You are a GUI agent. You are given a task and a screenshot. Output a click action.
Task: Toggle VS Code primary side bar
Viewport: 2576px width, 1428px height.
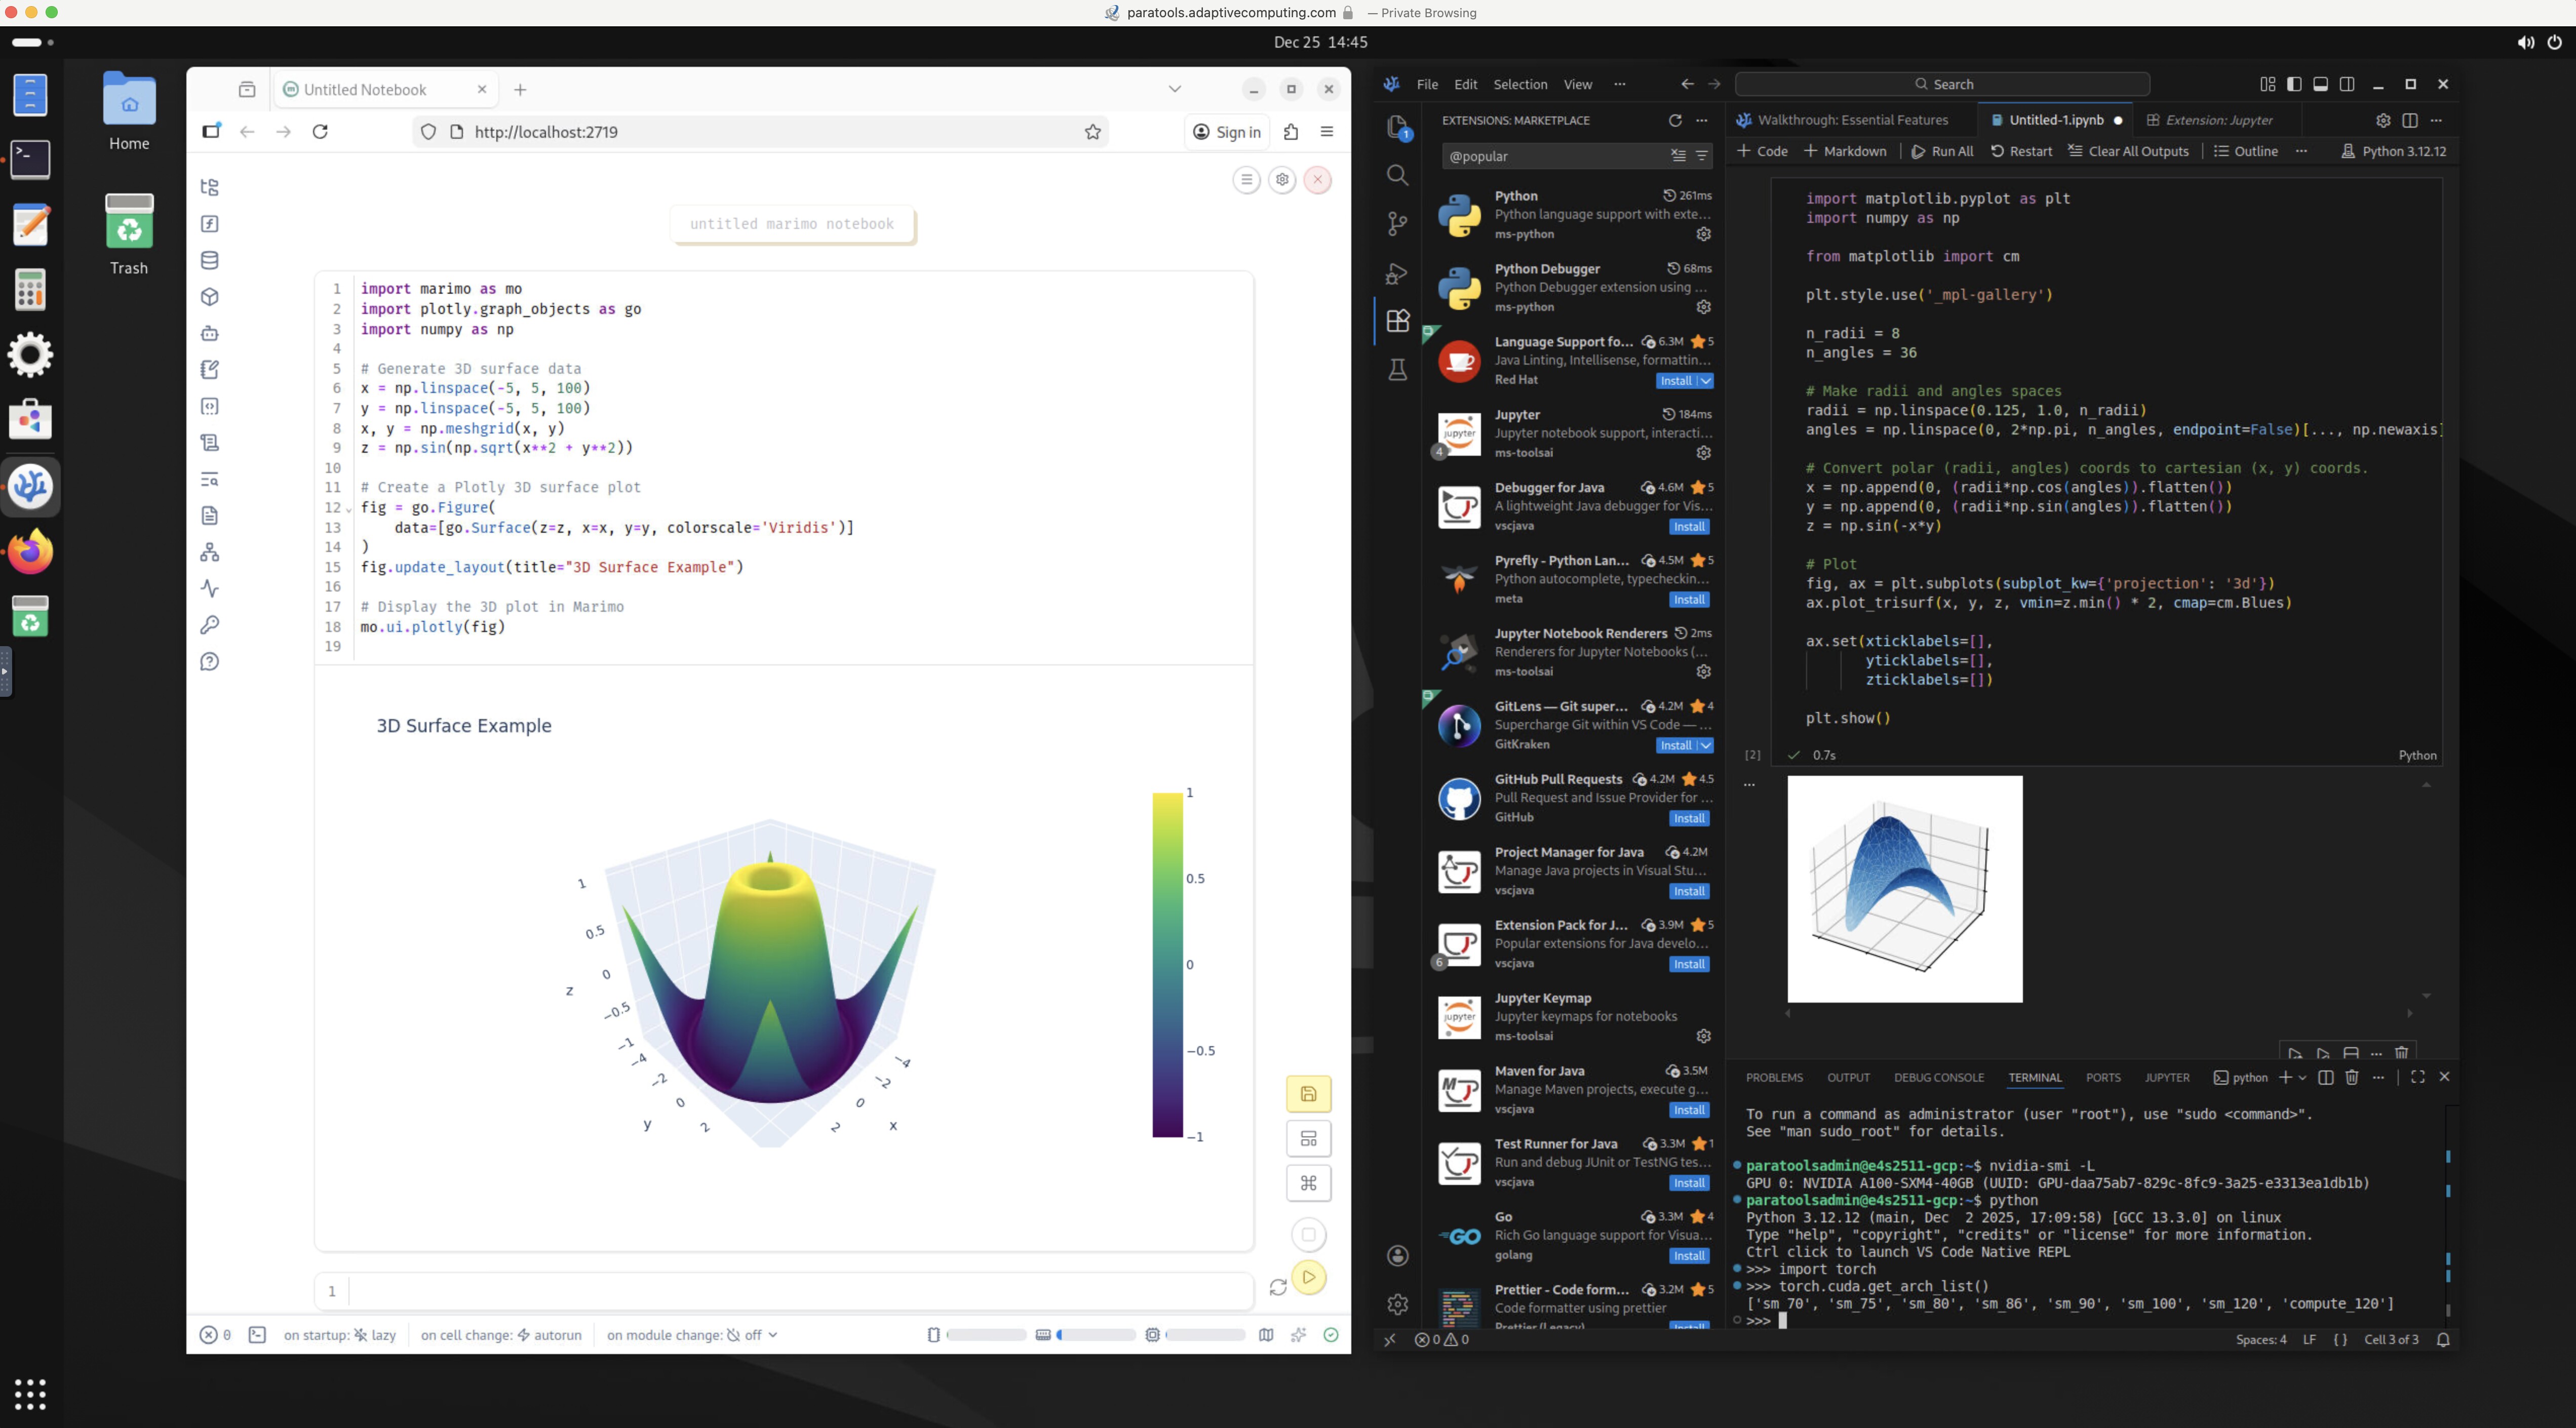(2294, 84)
